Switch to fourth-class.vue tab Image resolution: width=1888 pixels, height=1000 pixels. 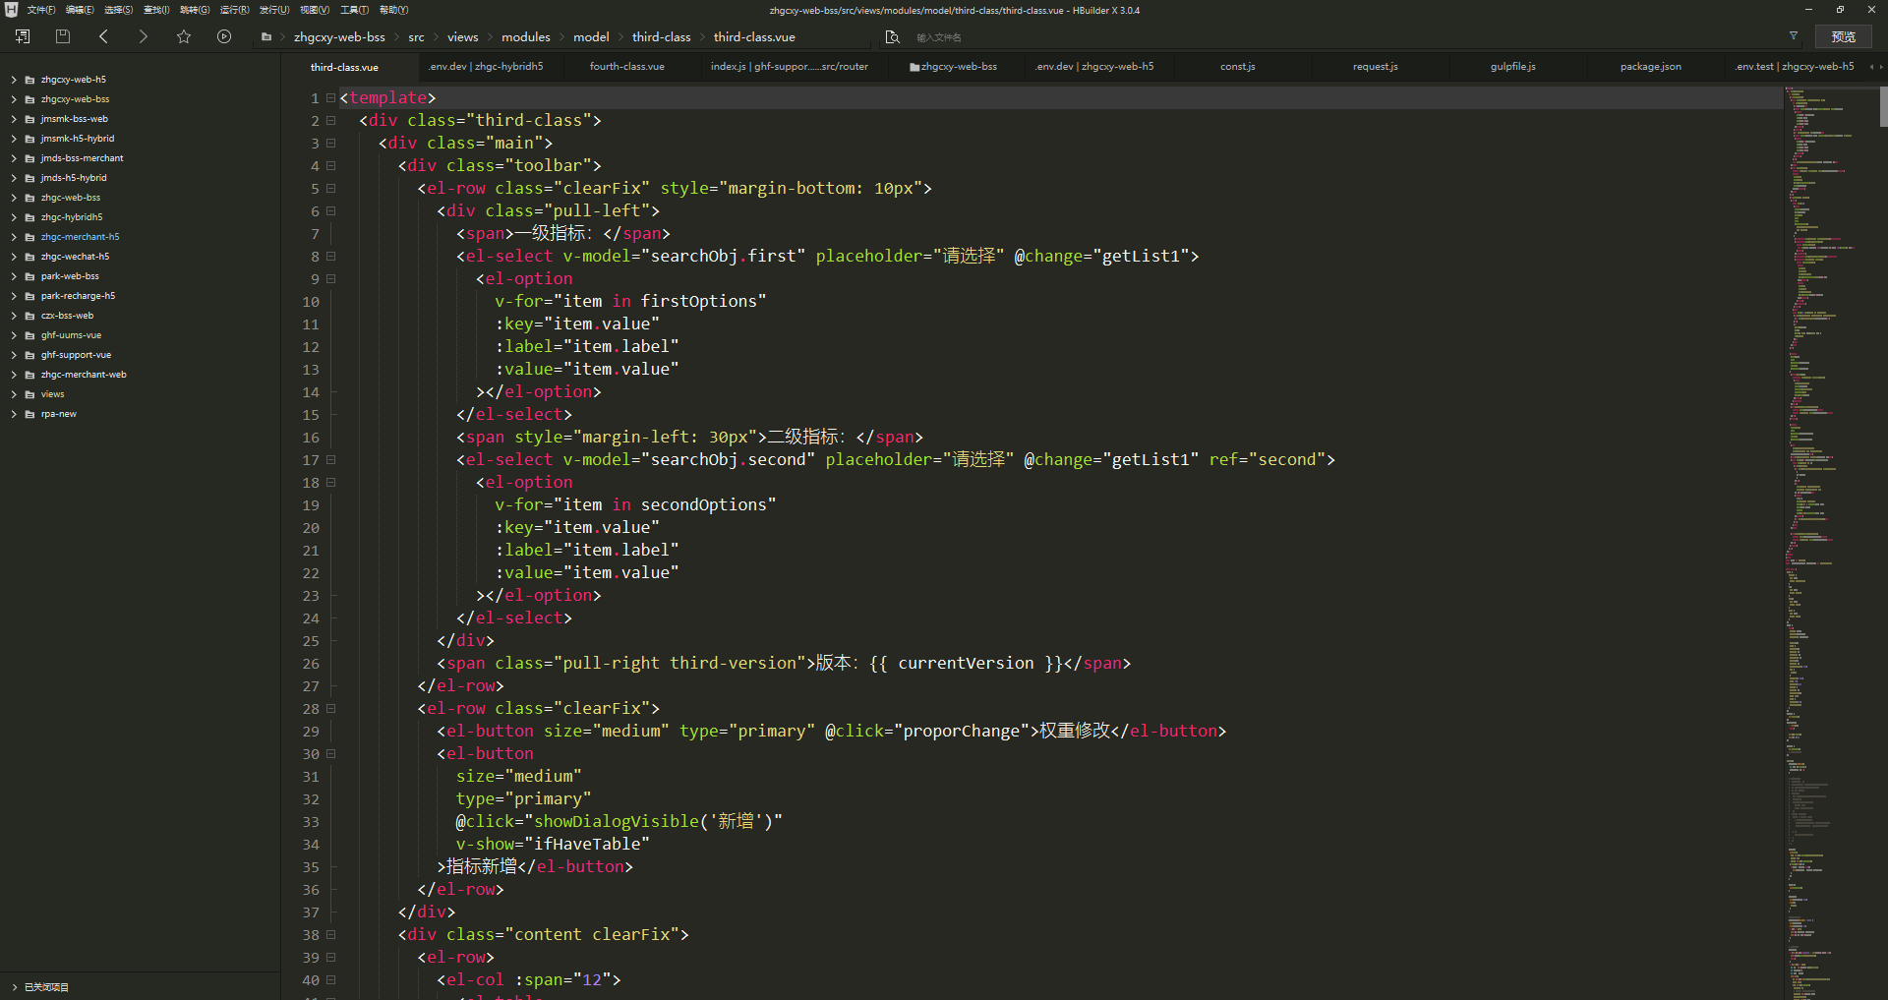[627, 67]
